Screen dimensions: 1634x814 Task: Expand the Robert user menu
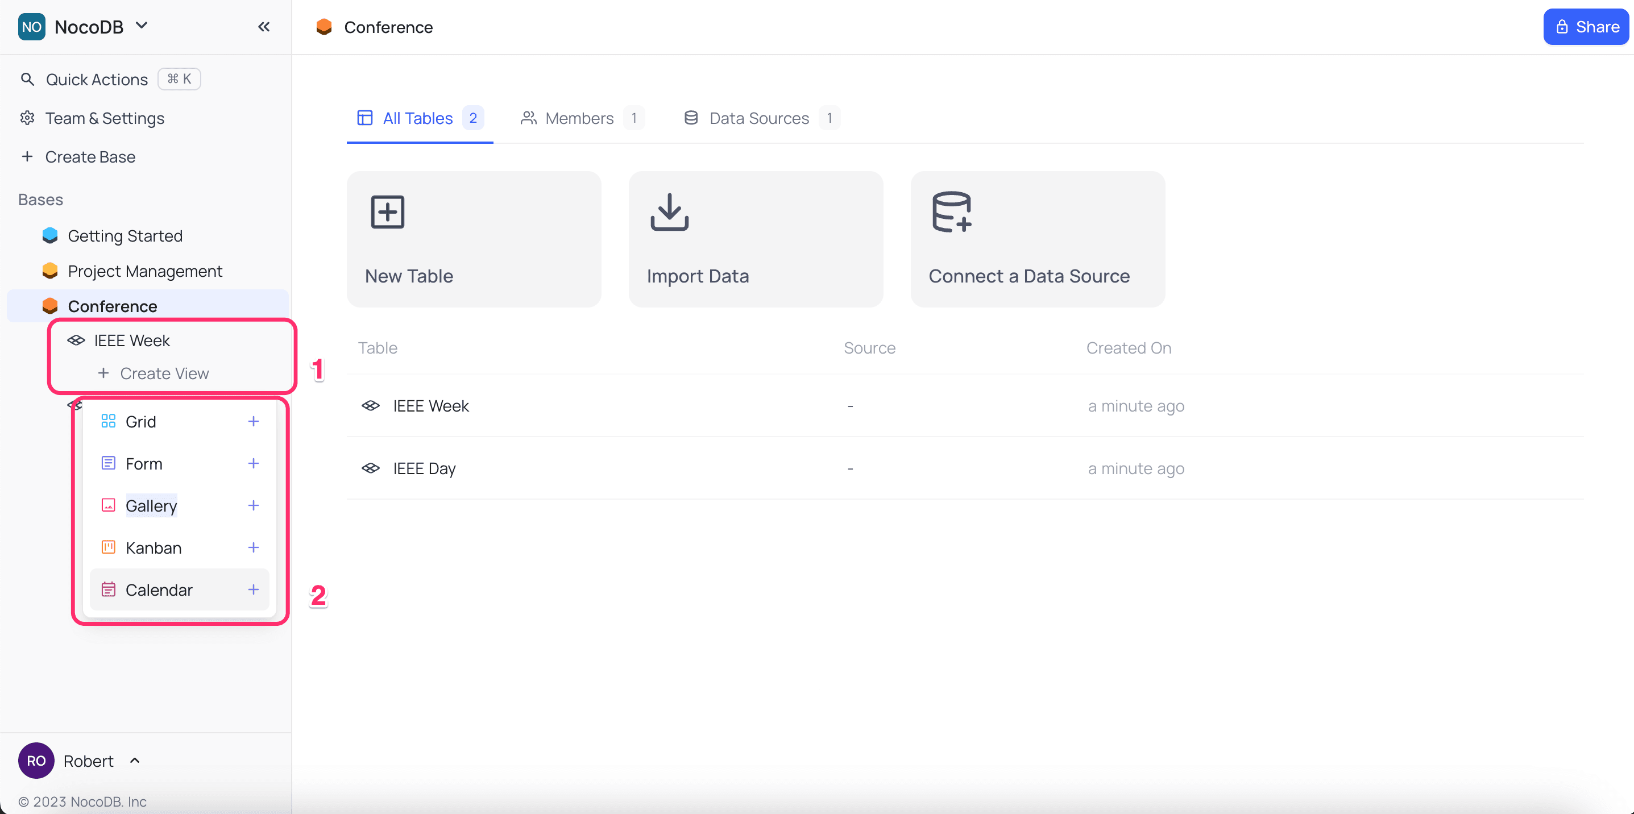coord(134,761)
